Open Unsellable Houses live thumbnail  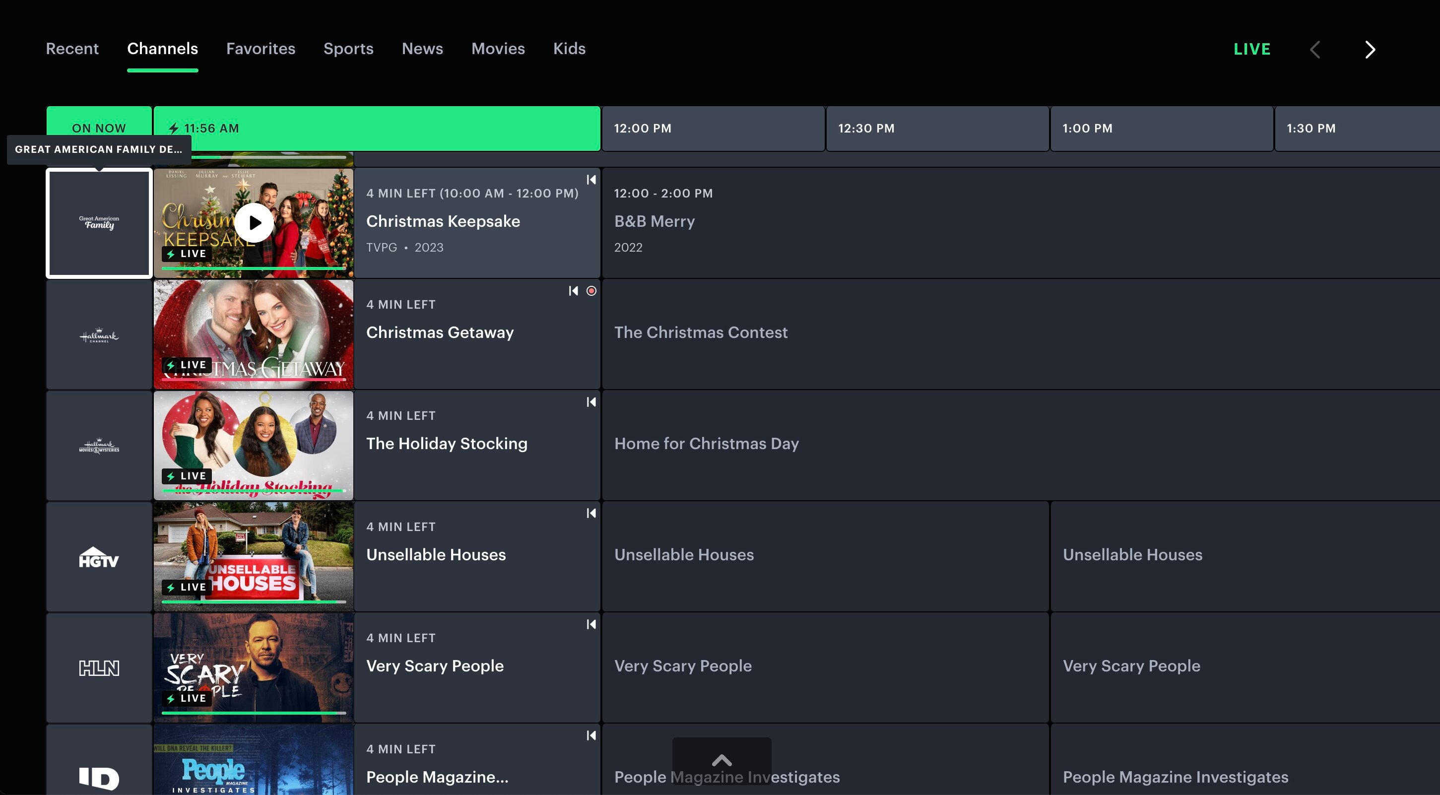point(254,557)
